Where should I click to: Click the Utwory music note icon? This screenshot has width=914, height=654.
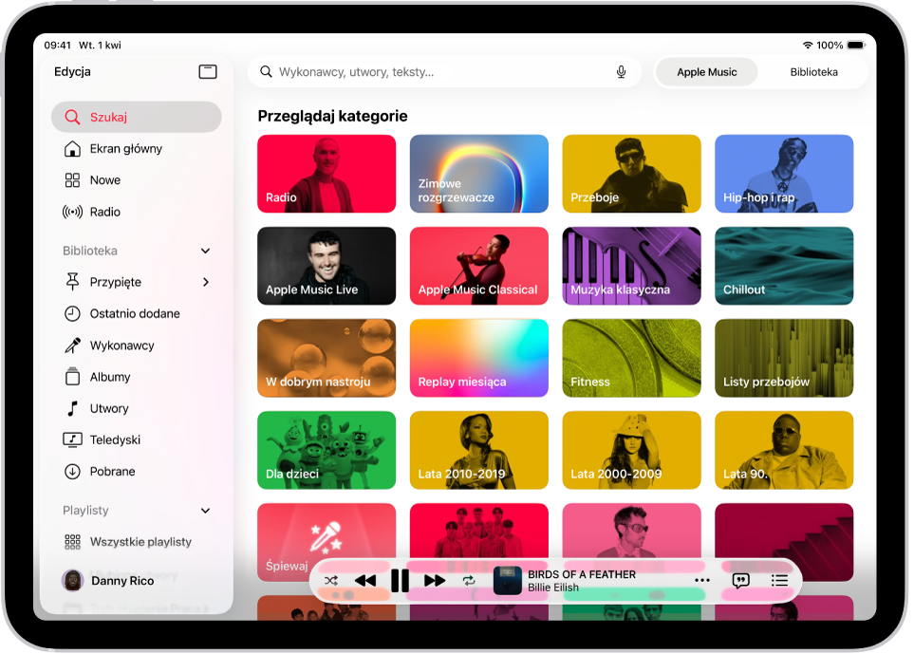(72, 408)
